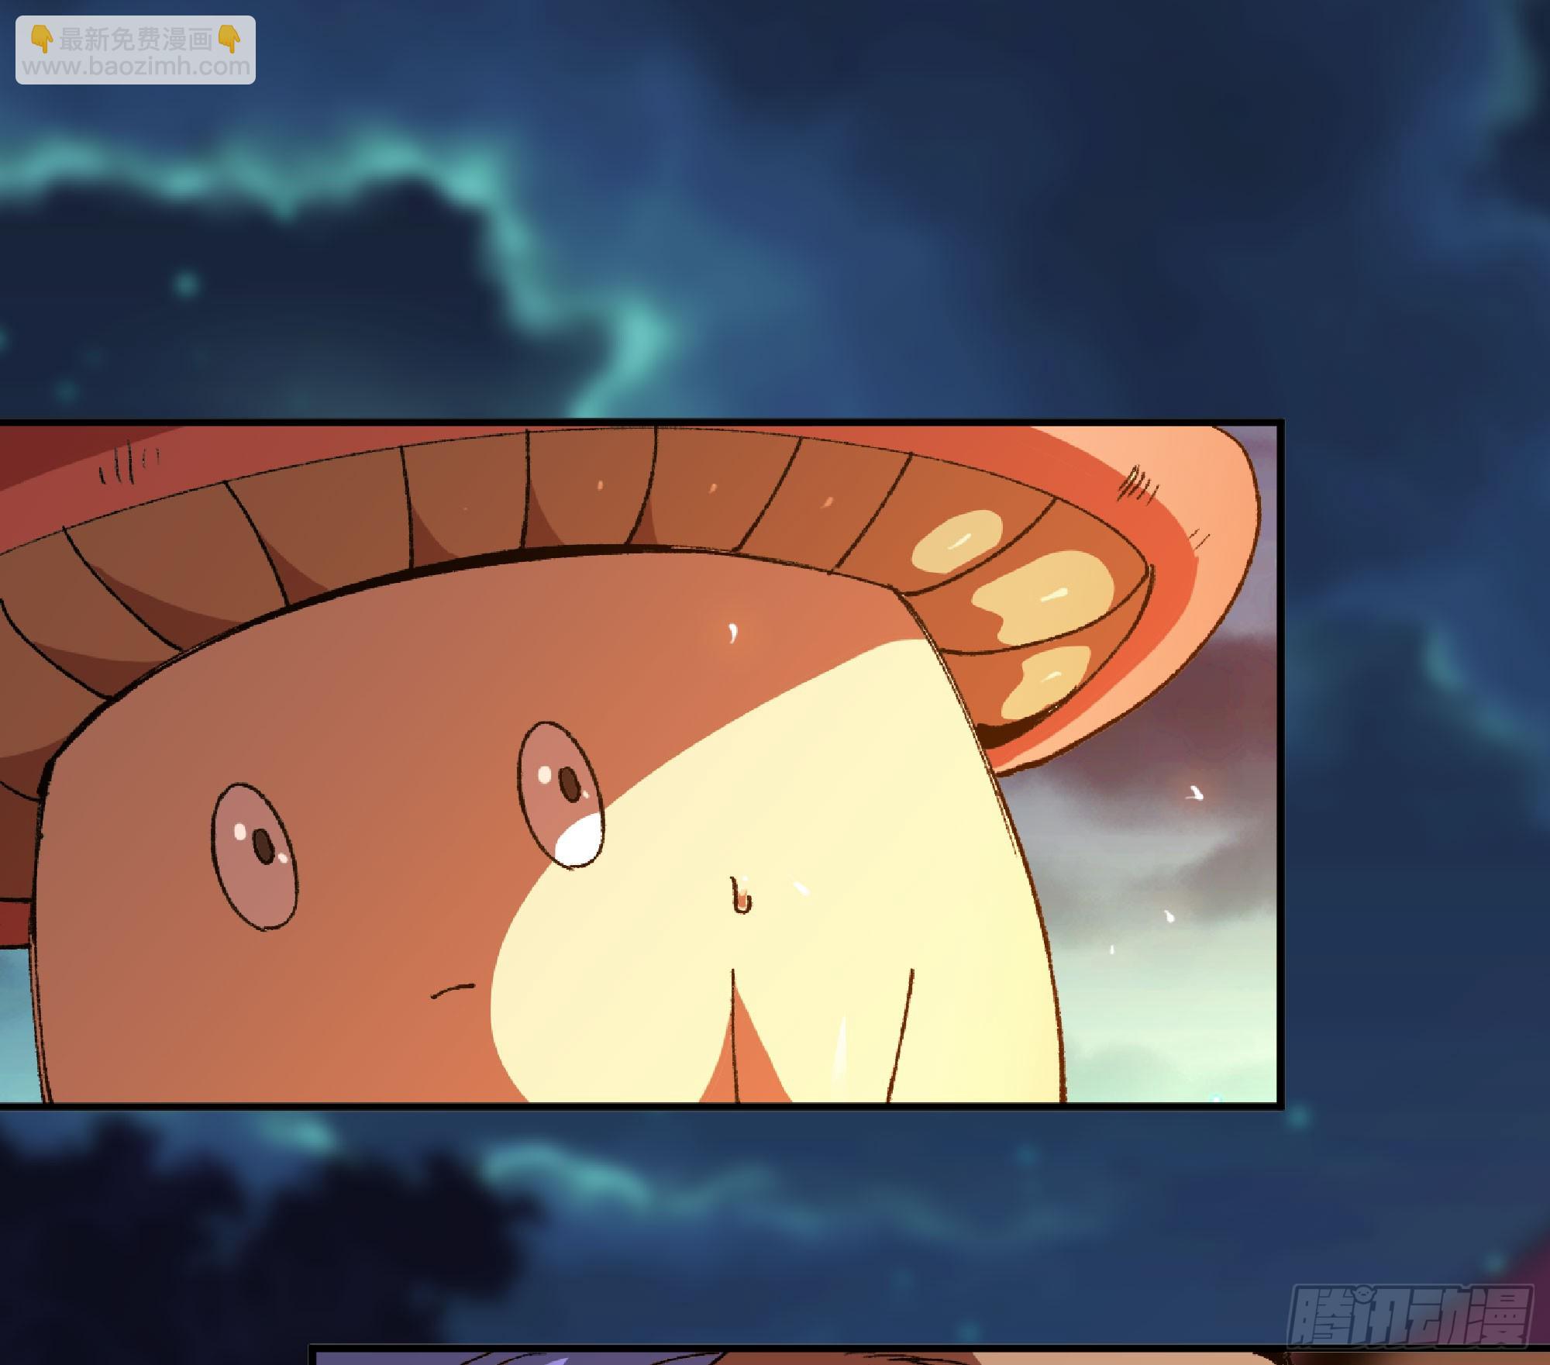Screen dimensions: 1550x1365
Task: Open the www.baozimh.com link
Action: pos(136,66)
